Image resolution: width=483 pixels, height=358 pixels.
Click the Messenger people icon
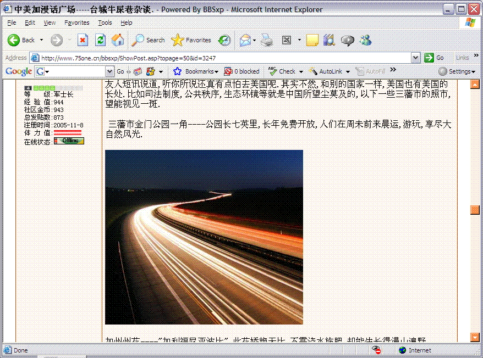coord(365,40)
